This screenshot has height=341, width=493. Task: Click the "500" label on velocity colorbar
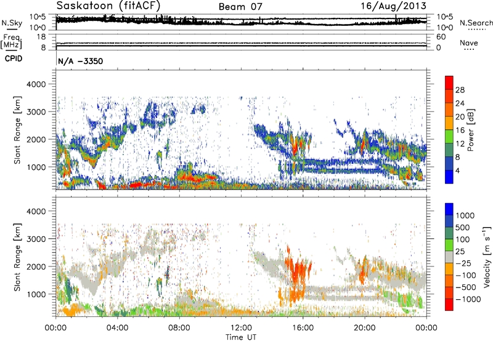[x=463, y=227]
